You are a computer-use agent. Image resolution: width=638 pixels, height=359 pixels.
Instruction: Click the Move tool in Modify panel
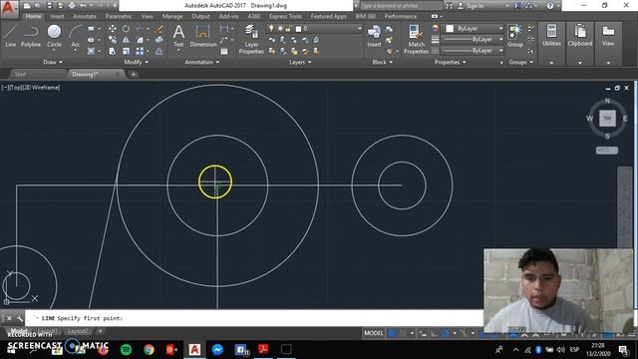pyautogui.click(x=112, y=29)
